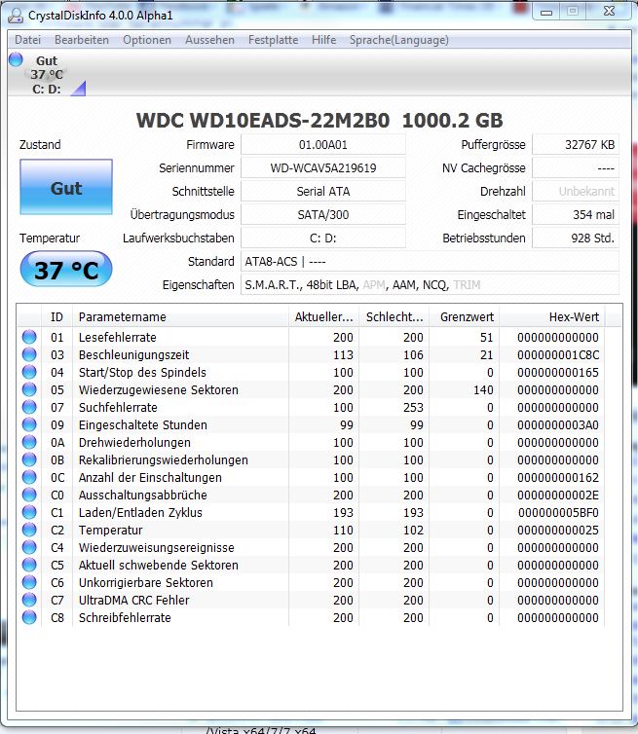This screenshot has width=638, height=734.
Task: Click the Eingeschaltet field 354 mal
Action: [x=576, y=215]
